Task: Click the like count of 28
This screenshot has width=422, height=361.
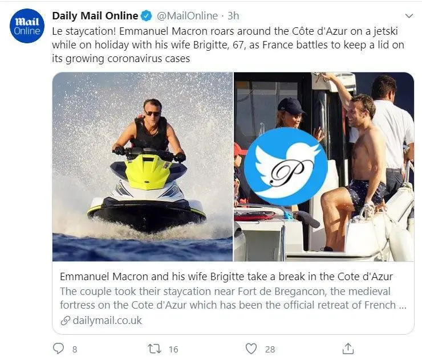Action: (x=270, y=349)
